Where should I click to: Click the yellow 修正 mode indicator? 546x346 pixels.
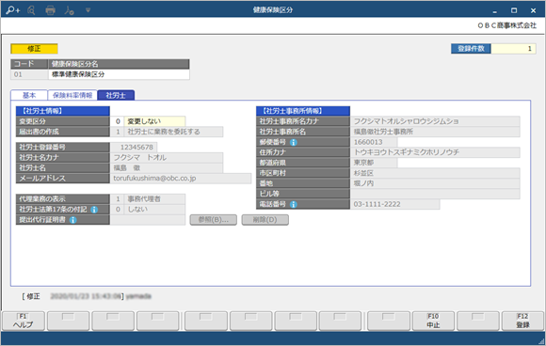tap(34, 49)
